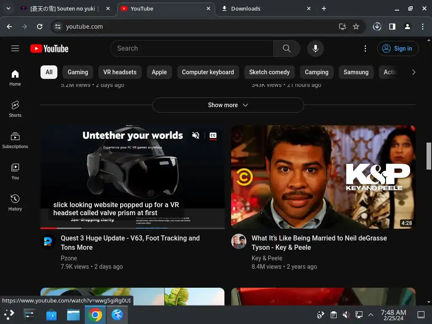This screenshot has height=324, width=432.
Task: Seek on the video preview progress bar
Action: pos(132,228)
